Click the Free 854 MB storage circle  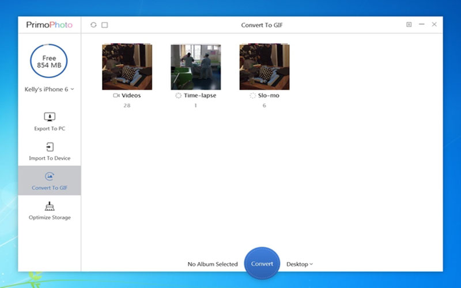click(x=49, y=61)
